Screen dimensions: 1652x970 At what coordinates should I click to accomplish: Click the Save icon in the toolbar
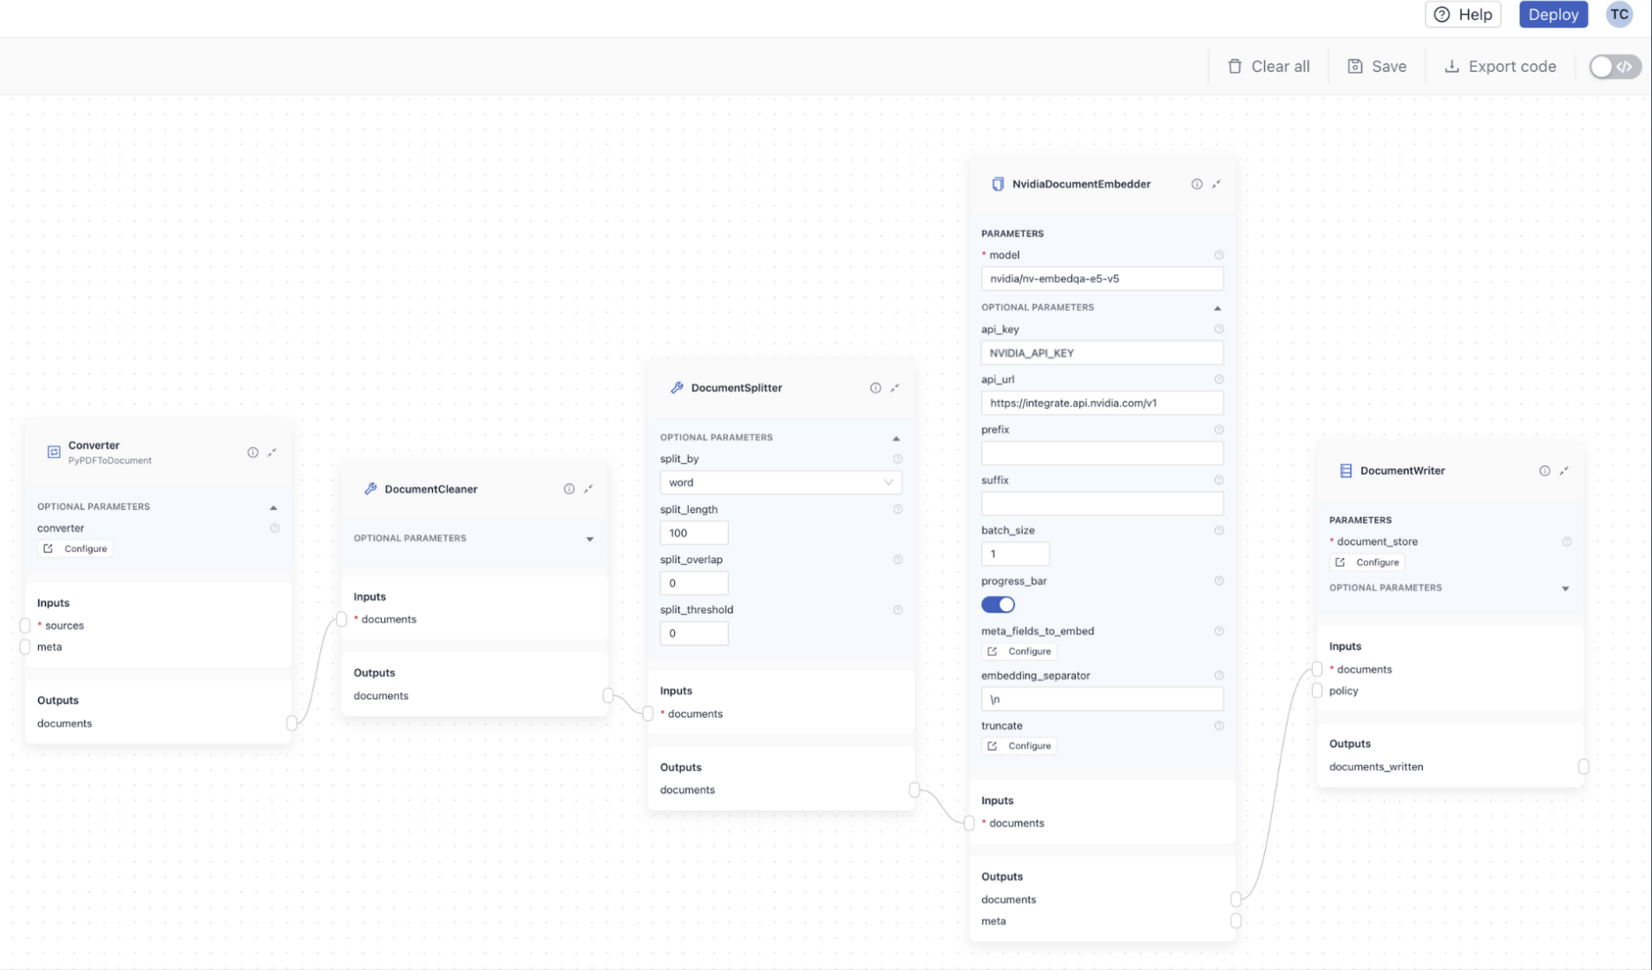1356,66
